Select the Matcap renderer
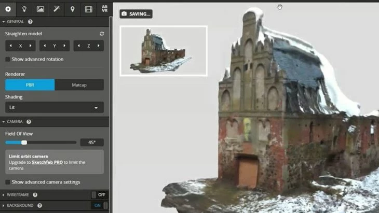 (79, 85)
